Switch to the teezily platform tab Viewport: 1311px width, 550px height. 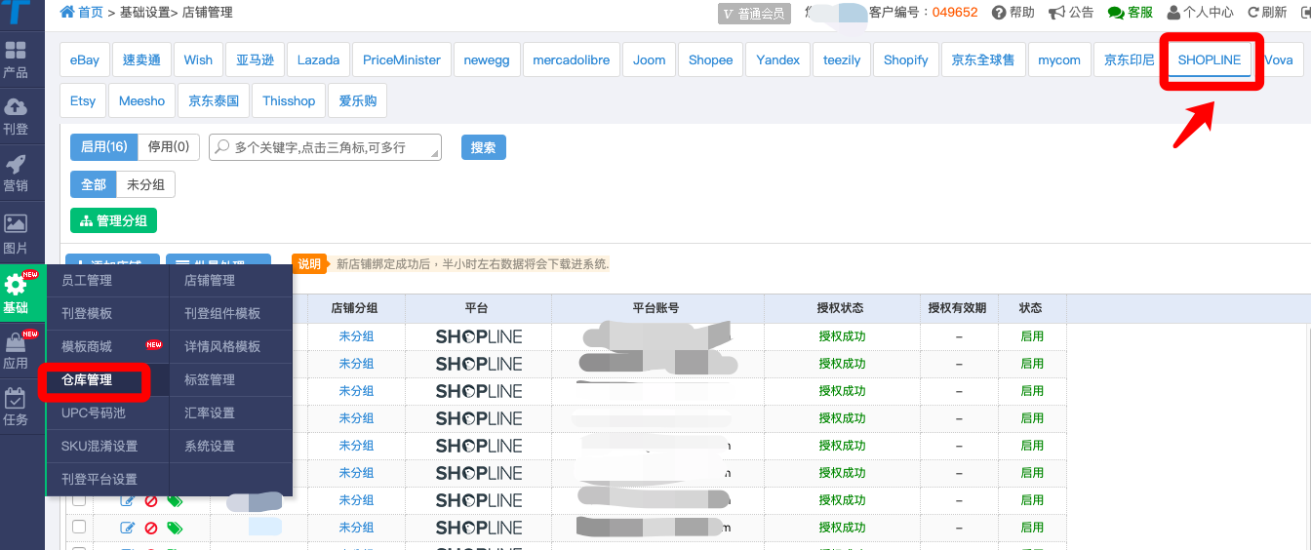point(842,59)
